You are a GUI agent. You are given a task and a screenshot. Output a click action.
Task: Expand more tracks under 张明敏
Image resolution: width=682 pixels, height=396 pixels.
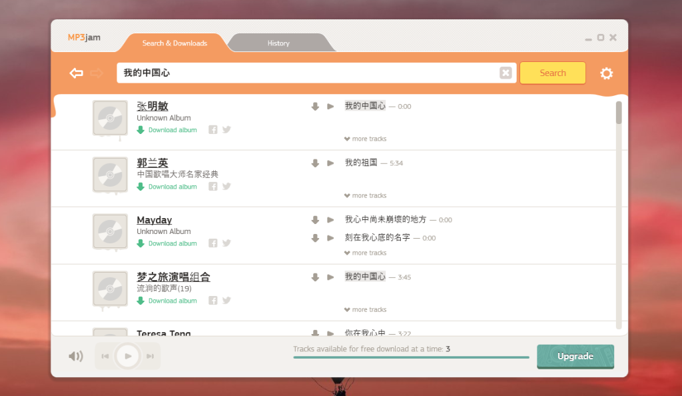tap(366, 139)
